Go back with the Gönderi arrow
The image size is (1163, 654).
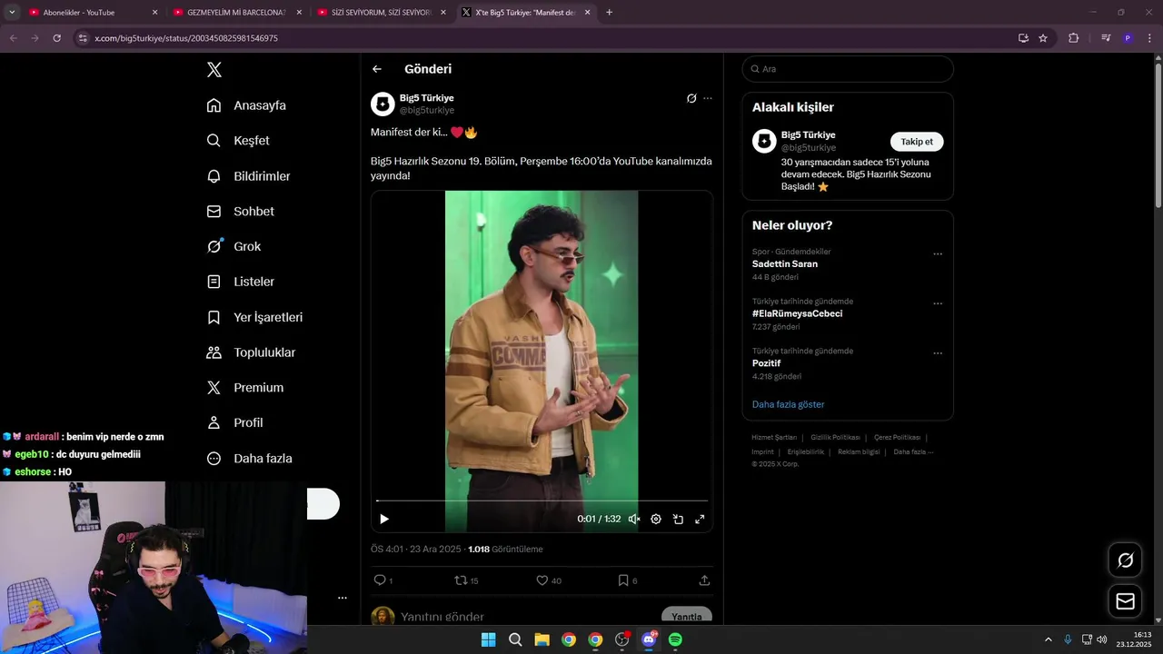(377, 69)
